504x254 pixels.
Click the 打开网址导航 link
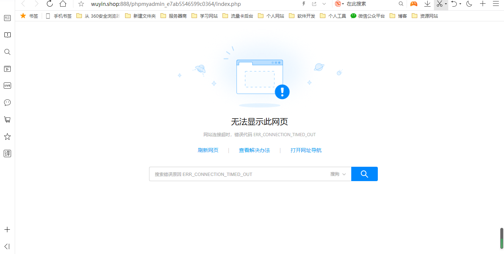point(306,150)
